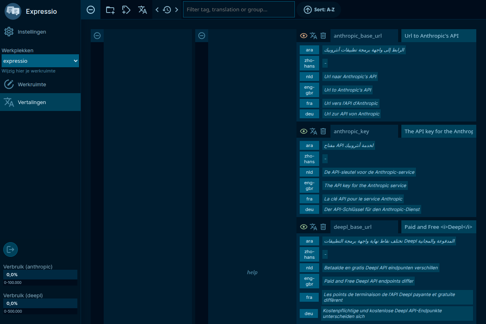Open the Werkplekken expressio dropdown
The width and height of the screenshot is (486, 324).
[40, 61]
